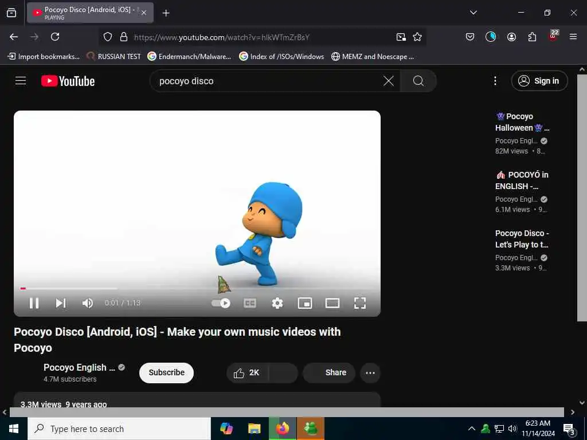
Task: Open extension icon with 22 badge
Action: 553,36
